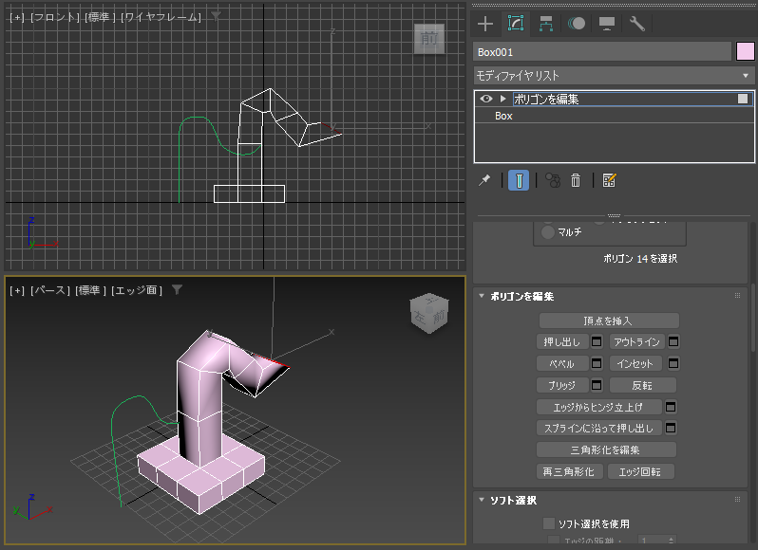This screenshot has height=550, width=758.
Task: Collapse the ポリゴンを編集 rollout
Action: [x=482, y=296]
